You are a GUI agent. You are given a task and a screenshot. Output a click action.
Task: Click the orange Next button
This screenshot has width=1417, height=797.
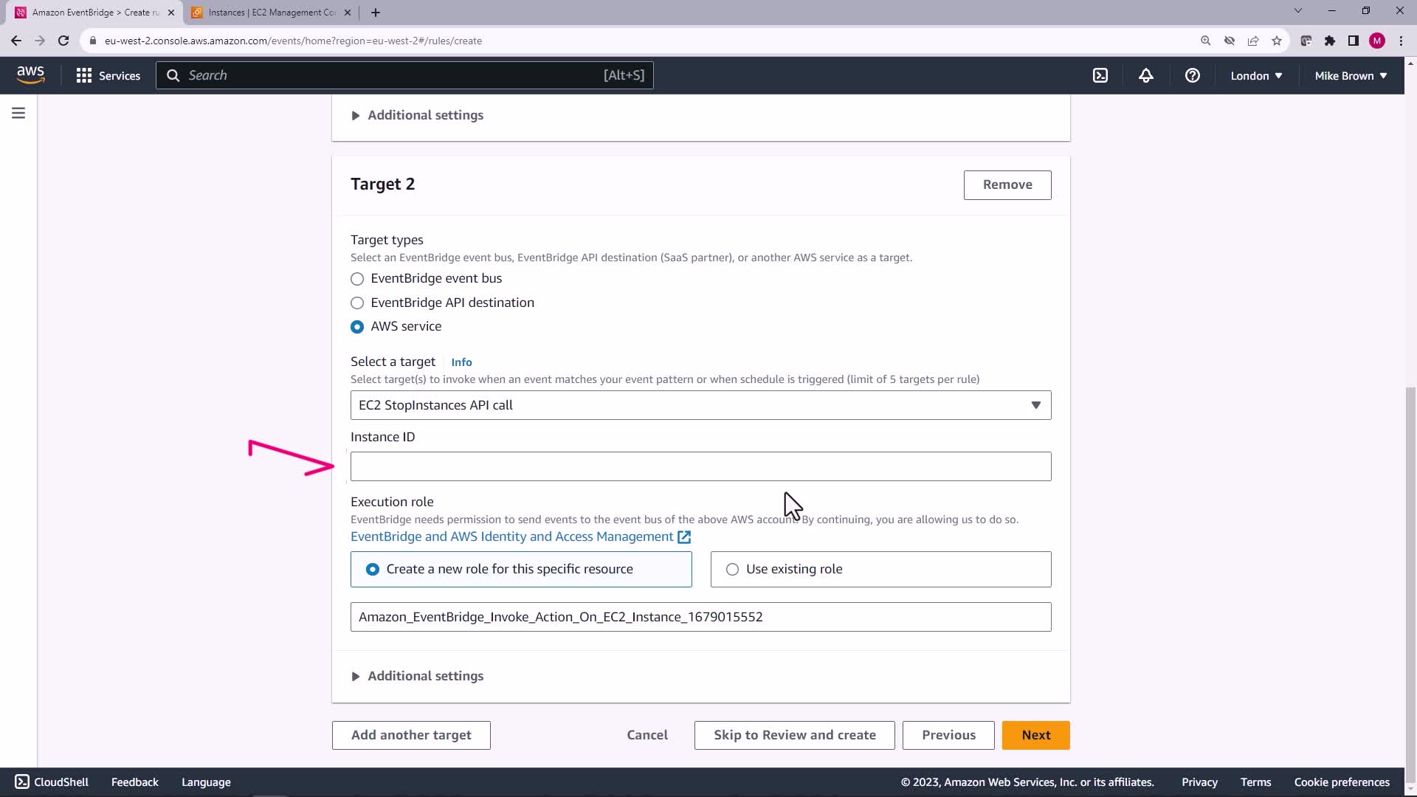click(x=1035, y=735)
